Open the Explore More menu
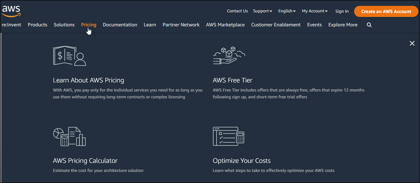The image size is (420, 183). (x=343, y=25)
